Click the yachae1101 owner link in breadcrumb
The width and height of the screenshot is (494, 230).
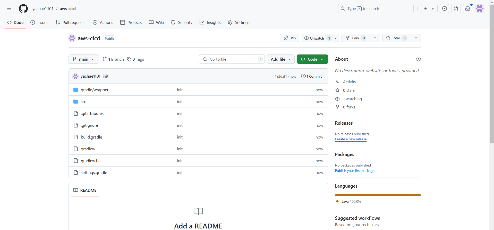click(x=43, y=8)
